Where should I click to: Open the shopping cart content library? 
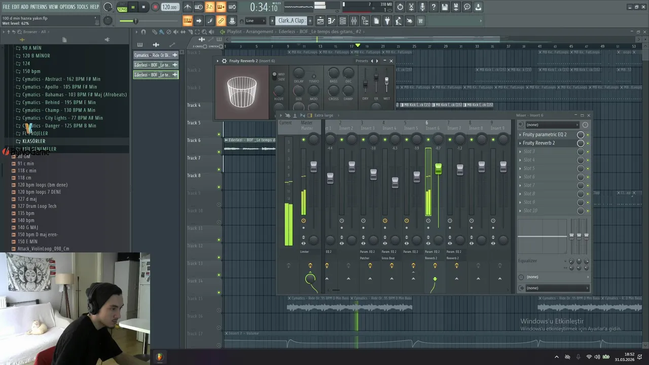(420, 21)
